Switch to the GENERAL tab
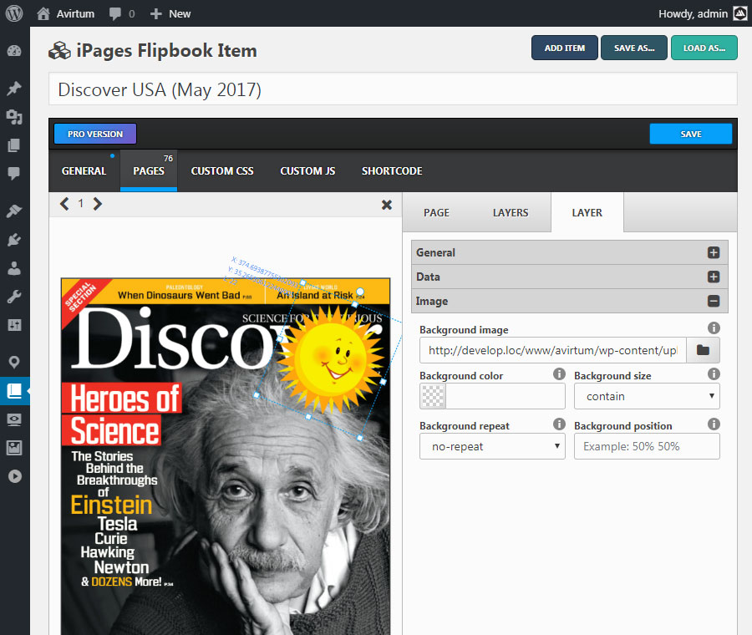This screenshot has width=752, height=635. (x=84, y=171)
